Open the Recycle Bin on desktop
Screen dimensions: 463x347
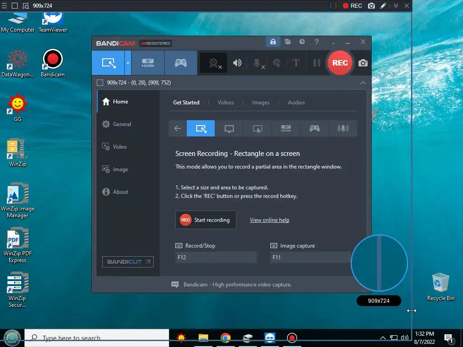click(440, 287)
